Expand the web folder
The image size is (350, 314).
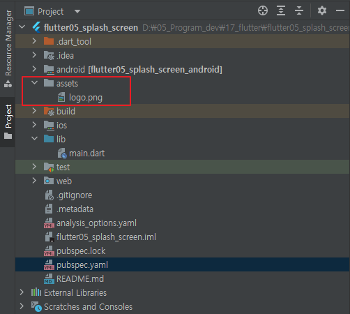pos(34,181)
